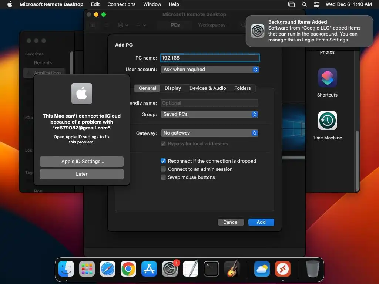
Task: Switch to the General tab
Action: (x=147, y=88)
